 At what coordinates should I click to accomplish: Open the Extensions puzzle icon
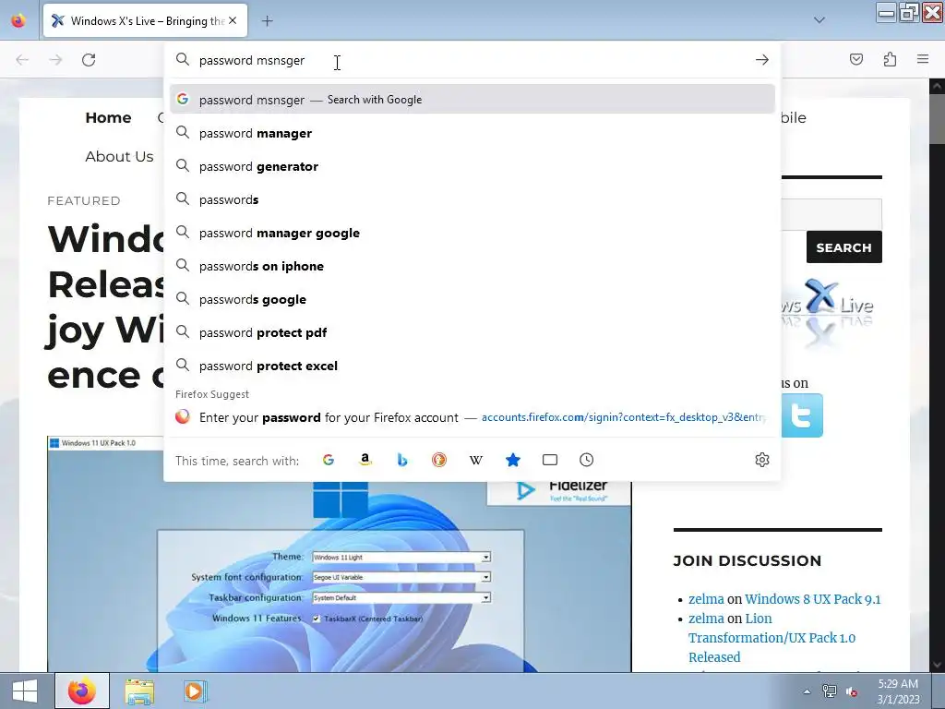pos(890,59)
